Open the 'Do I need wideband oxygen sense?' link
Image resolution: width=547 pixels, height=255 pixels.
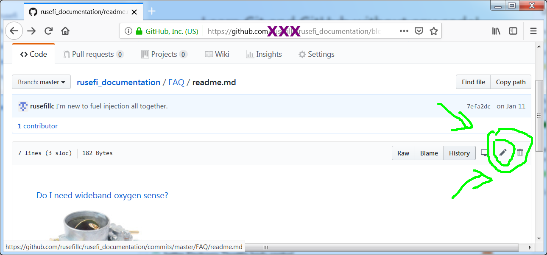102,195
